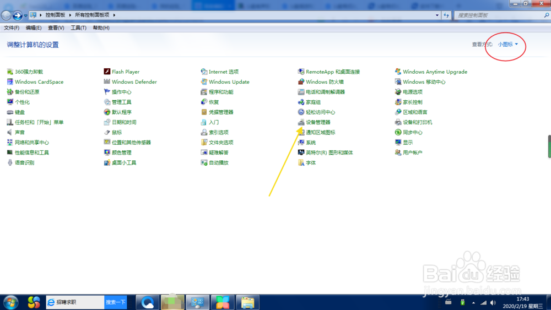Click the 网络和共享中心 icon
The image size is (551, 310).
[x=10, y=143]
